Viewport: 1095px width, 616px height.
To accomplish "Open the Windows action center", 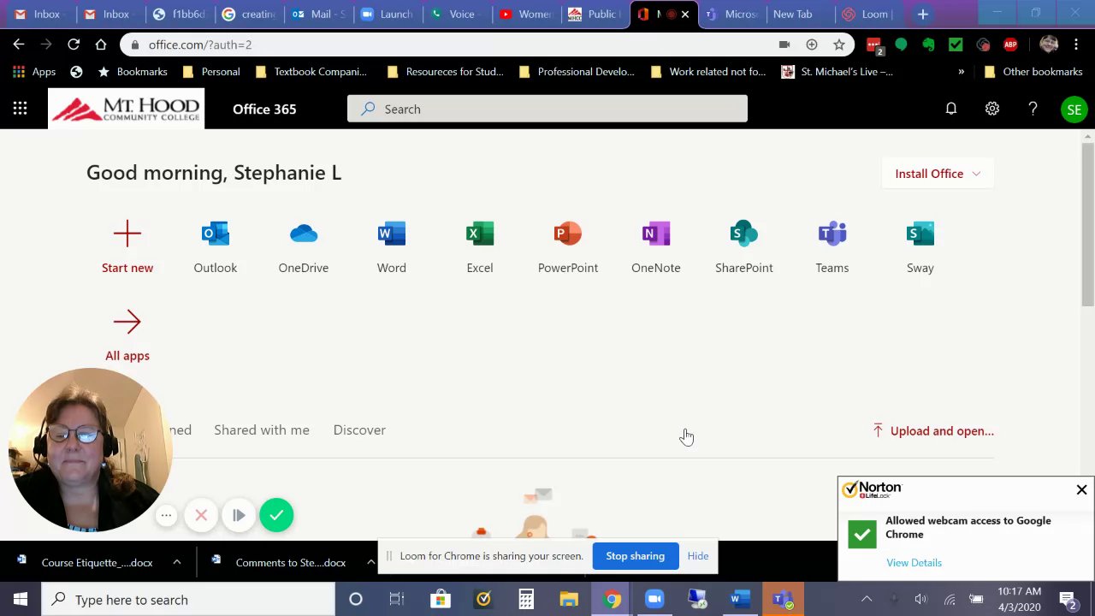I will point(1068,600).
